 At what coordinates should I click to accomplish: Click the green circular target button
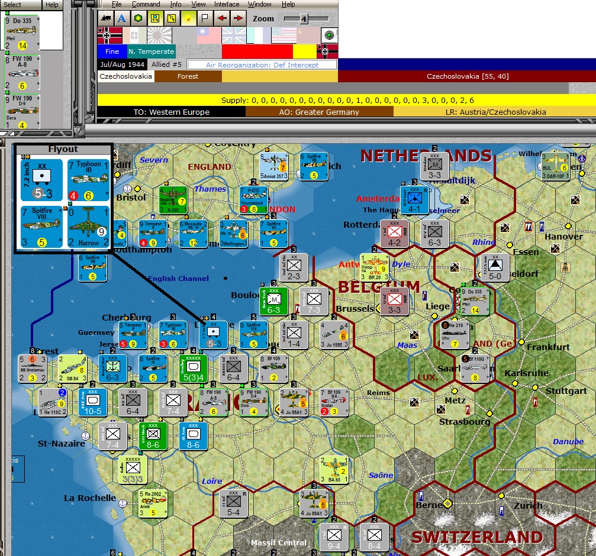pyautogui.click(x=329, y=35)
